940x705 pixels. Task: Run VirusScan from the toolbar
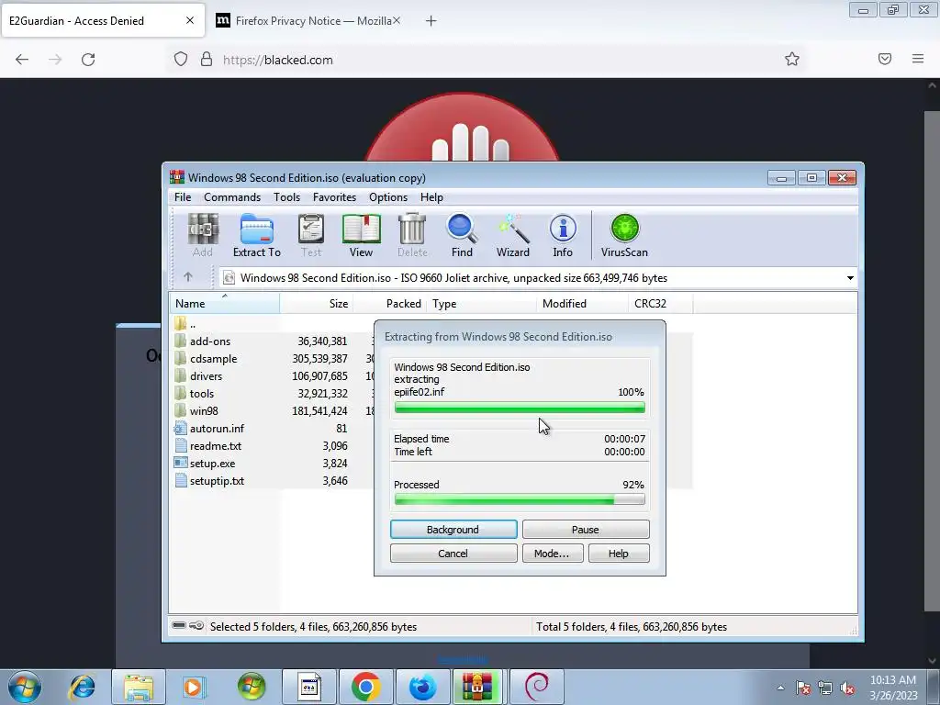pos(624,236)
